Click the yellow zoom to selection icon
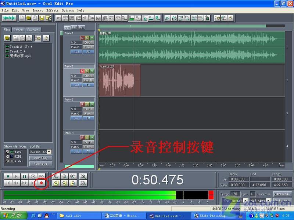 56,183
